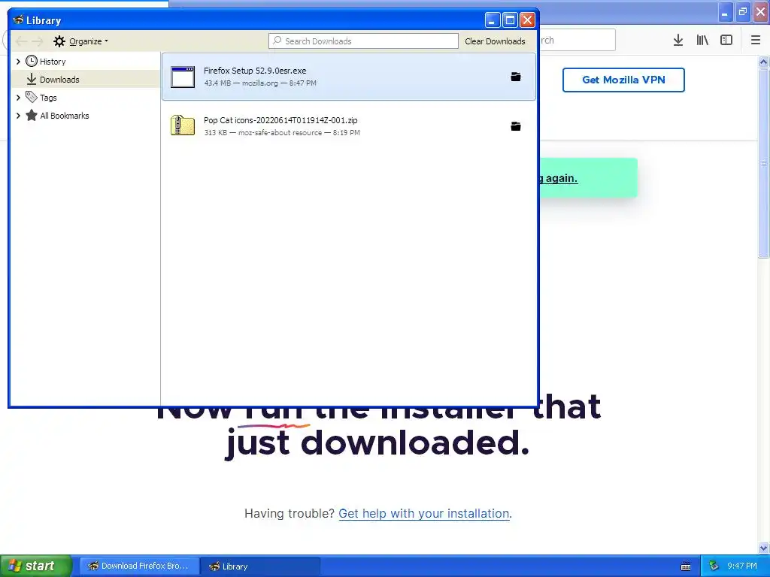This screenshot has width=770, height=577.
Task: Click the Organize gear icon
Action: 59,41
